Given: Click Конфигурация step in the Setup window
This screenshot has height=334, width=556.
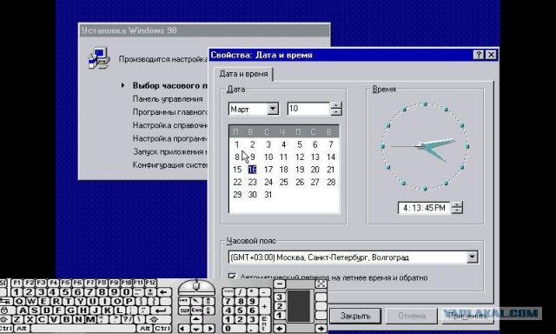Looking at the screenshot, I should click(x=170, y=165).
